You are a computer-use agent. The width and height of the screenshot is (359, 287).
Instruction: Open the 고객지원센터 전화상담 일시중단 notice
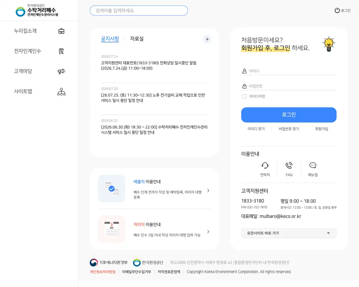[149, 66]
